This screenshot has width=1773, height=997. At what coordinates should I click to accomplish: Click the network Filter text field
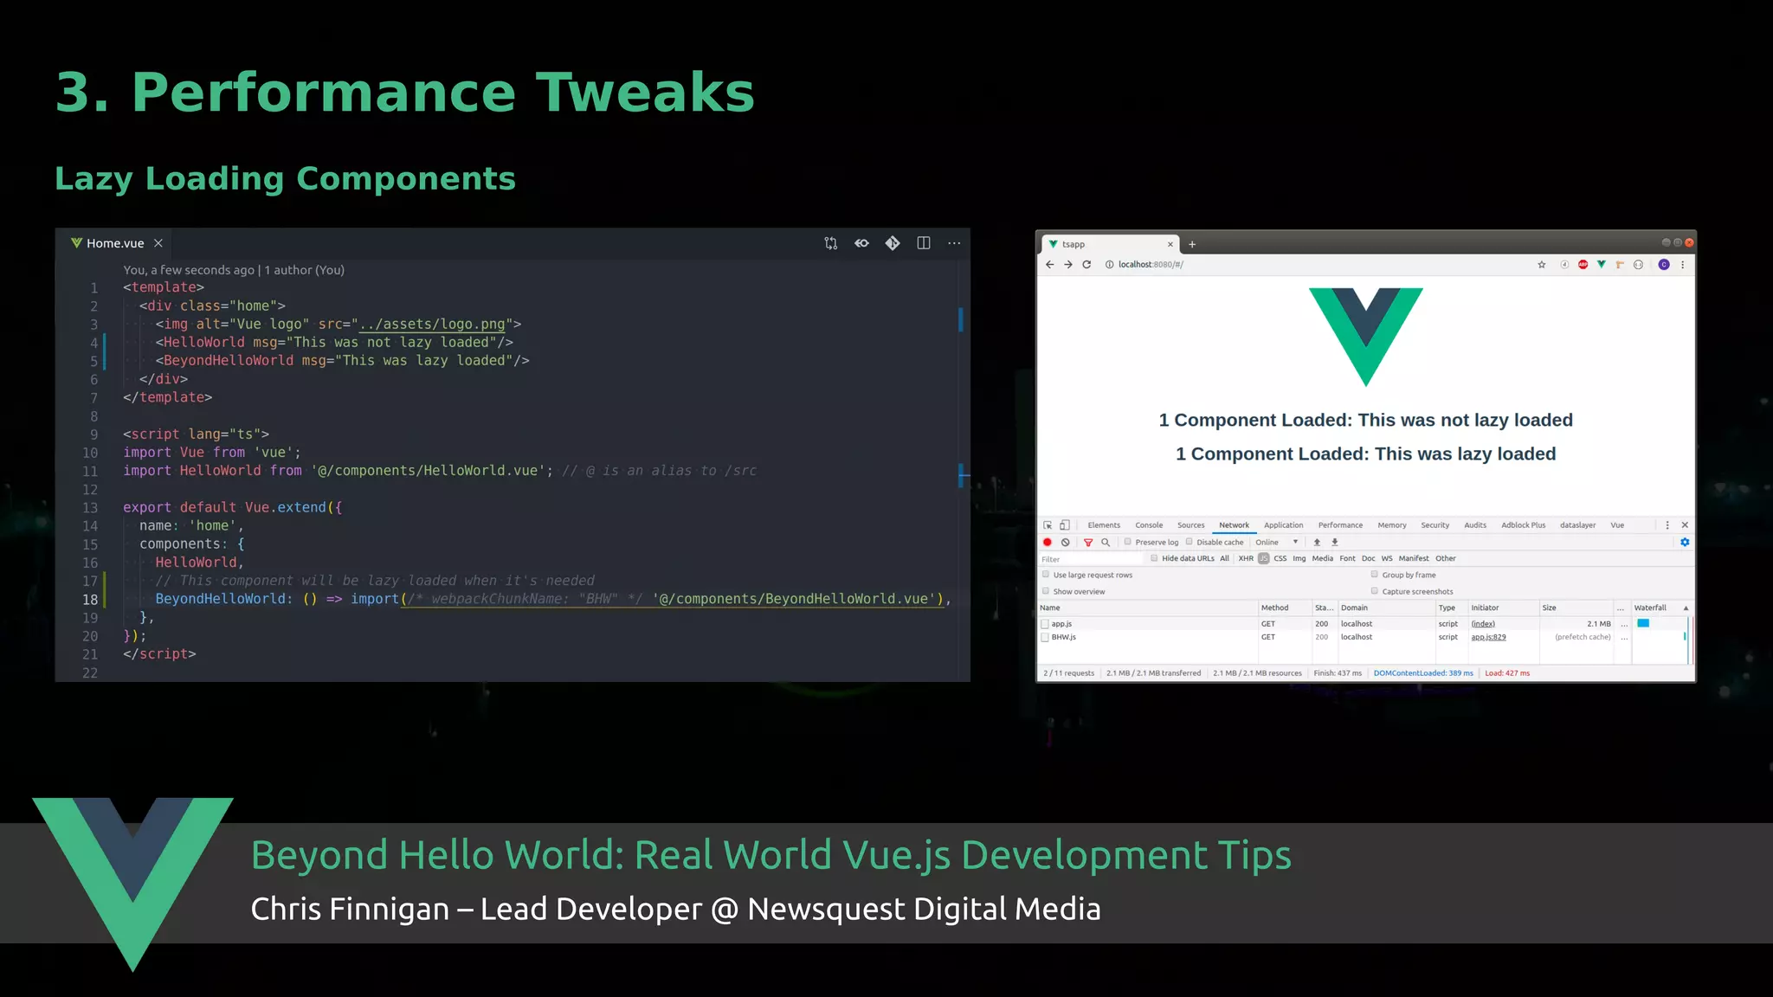point(1091,559)
